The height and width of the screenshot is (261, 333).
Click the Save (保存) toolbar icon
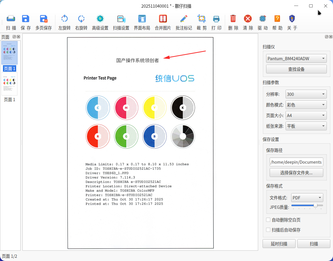click(x=26, y=22)
